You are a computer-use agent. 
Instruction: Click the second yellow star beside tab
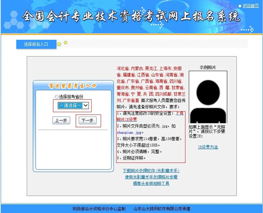pos(66,43)
